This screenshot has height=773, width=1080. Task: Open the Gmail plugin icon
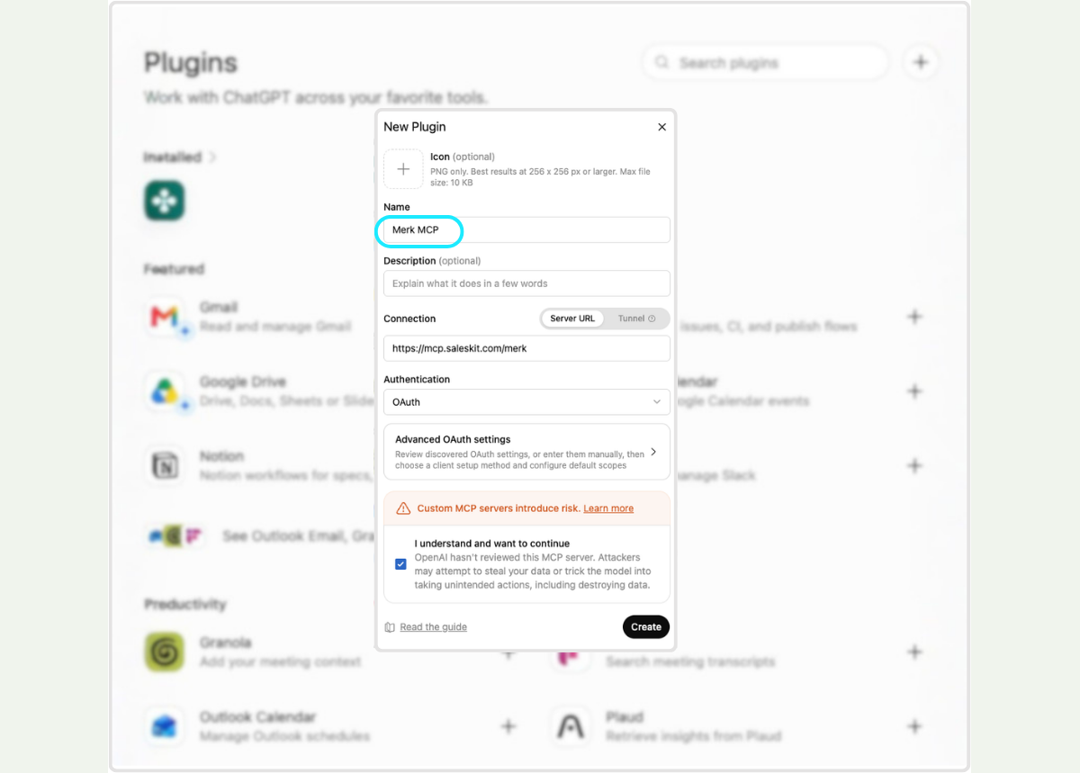(165, 317)
